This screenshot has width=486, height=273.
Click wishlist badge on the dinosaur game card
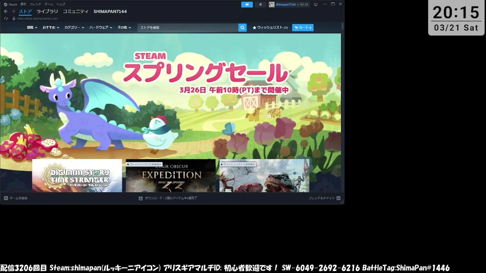pyautogui.click(x=238, y=165)
